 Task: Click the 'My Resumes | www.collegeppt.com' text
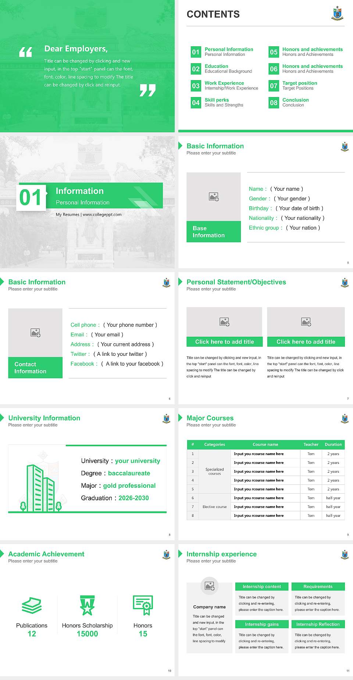(x=89, y=214)
